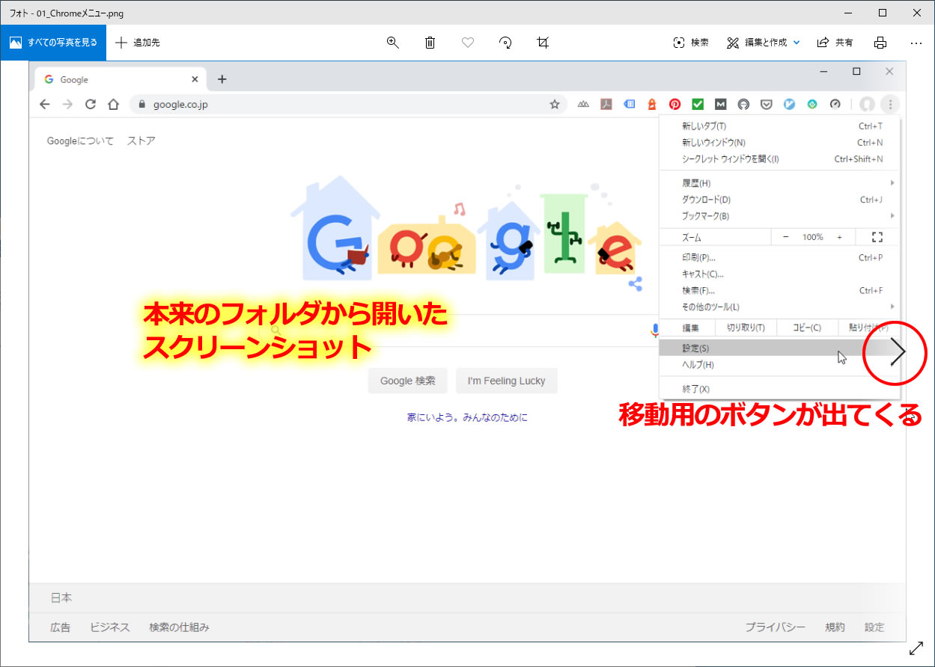Click the Adobe Acrobat extension icon

coord(606,105)
